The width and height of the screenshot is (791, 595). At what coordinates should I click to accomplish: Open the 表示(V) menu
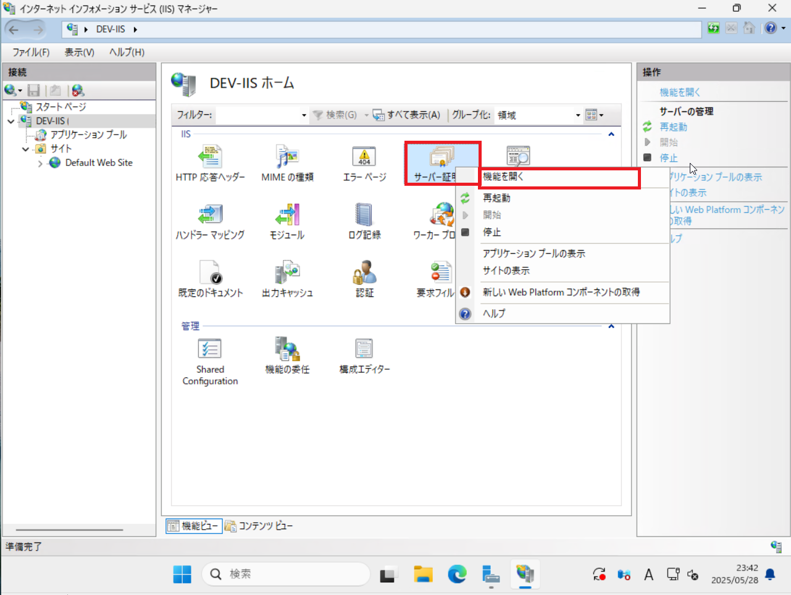coord(80,52)
